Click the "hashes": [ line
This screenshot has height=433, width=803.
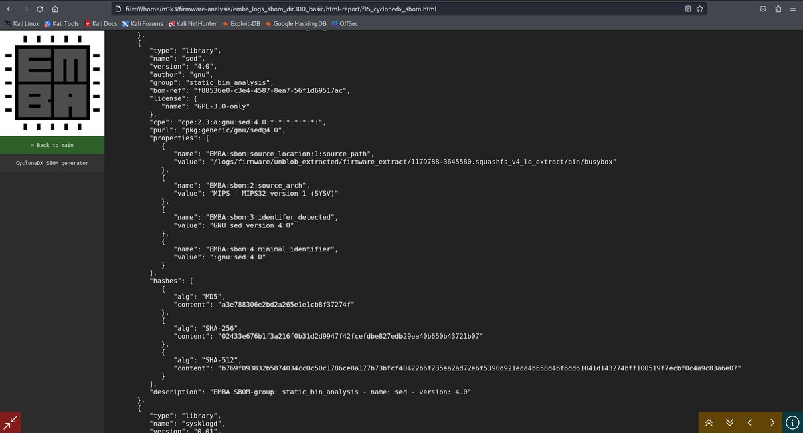point(171,281)
